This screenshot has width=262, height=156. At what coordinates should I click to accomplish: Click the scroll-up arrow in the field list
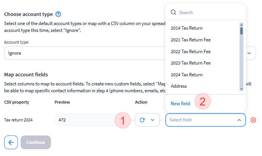[241, 25]
